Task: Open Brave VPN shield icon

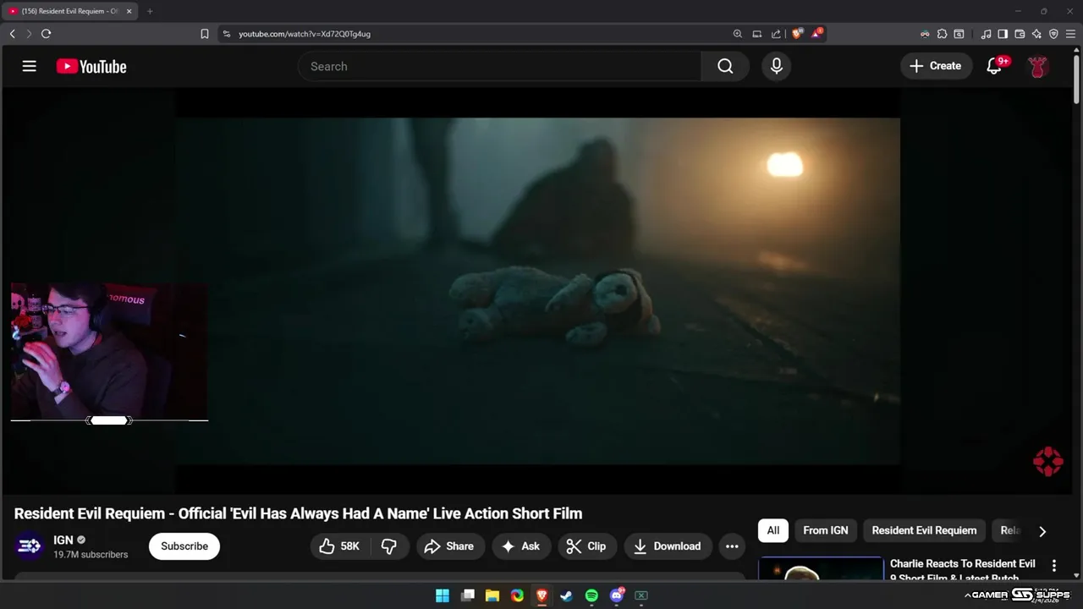Action: 1053,34
